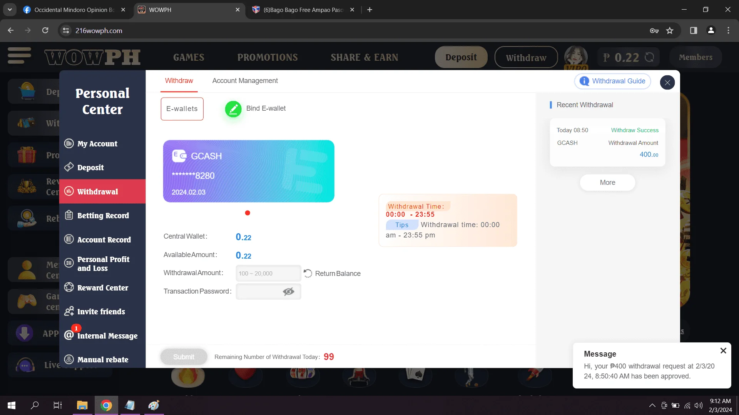This screenshot has height=415, width=739.
Task: Reload the page
Action: coord(45,30)
